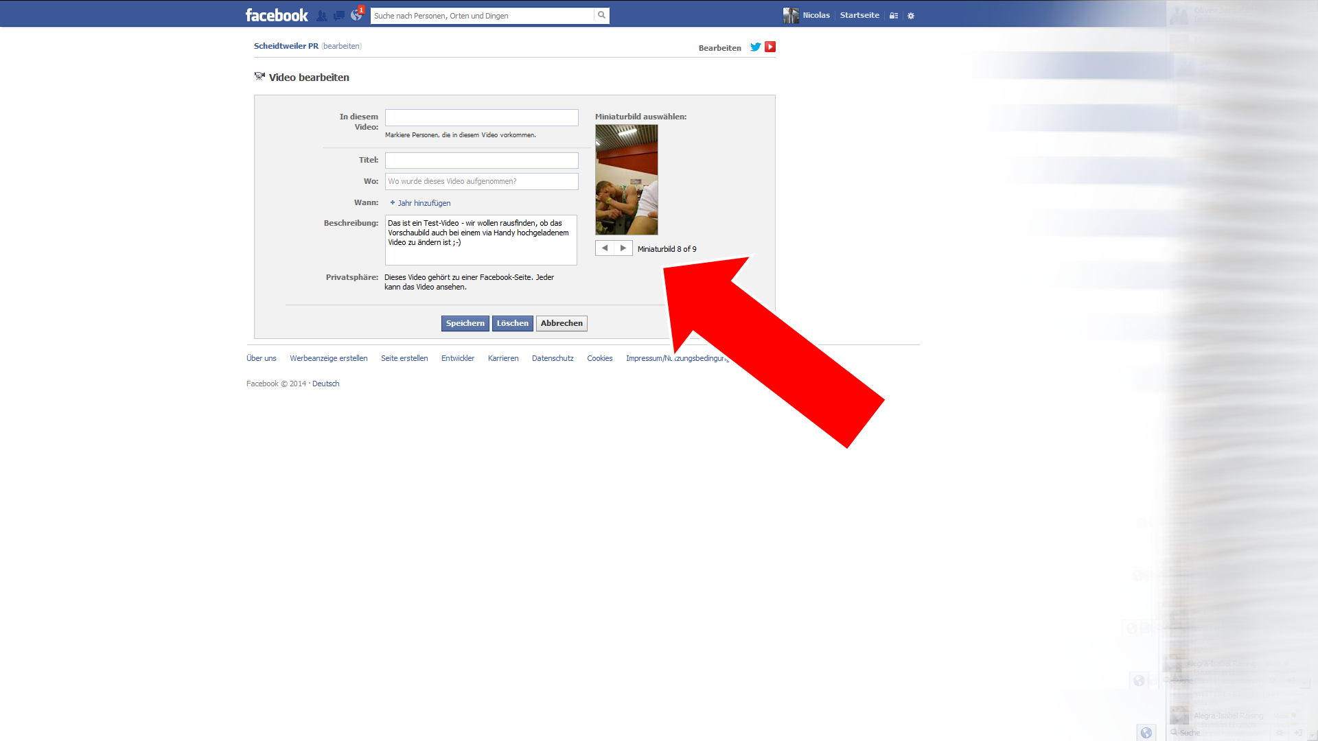1318x741 pixels.
Task: Open Über uns footer link
Action: [262, 358]
